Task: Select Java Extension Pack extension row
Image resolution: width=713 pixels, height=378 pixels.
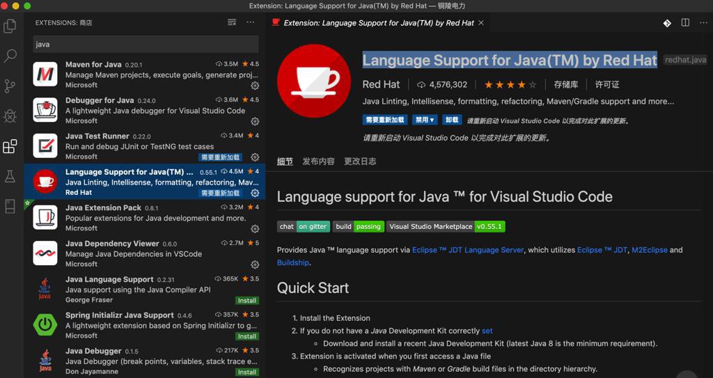Action: (x=145, y=217)
